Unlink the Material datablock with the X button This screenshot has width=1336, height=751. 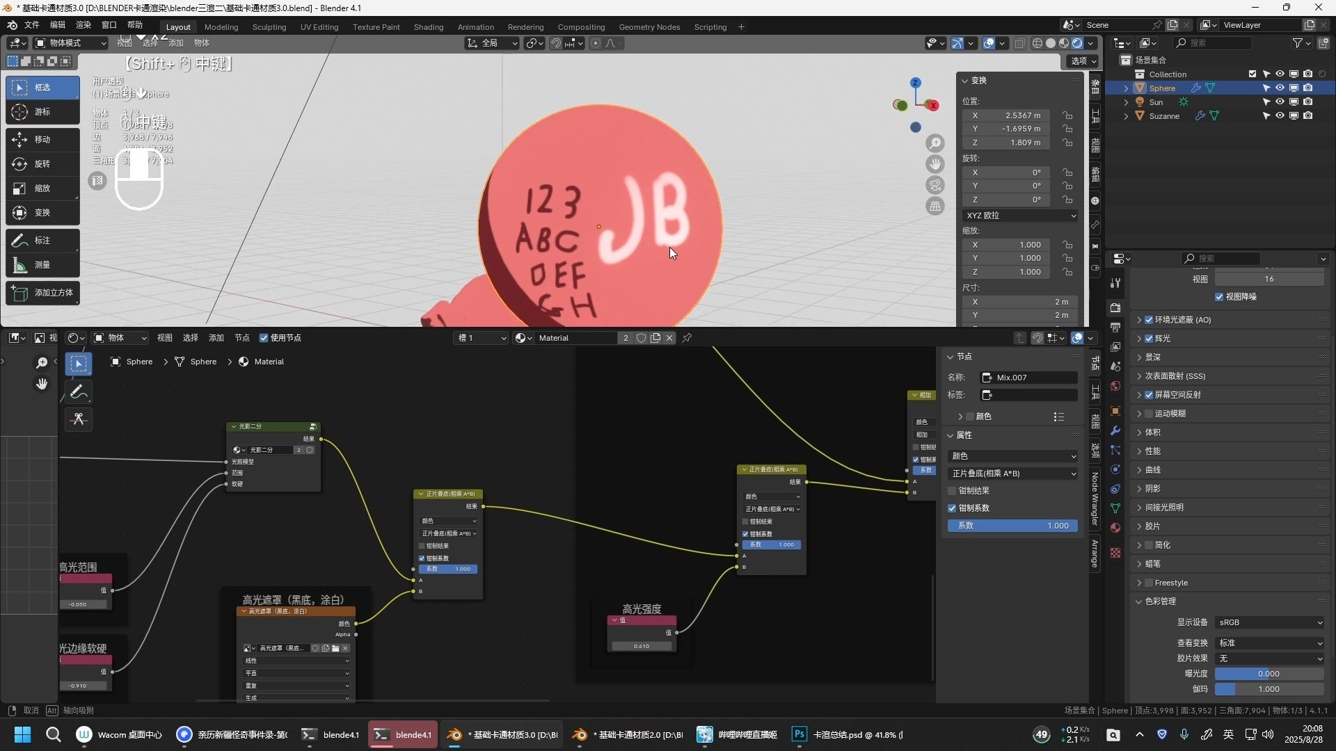pyautogui.click(x=669, y=338)
